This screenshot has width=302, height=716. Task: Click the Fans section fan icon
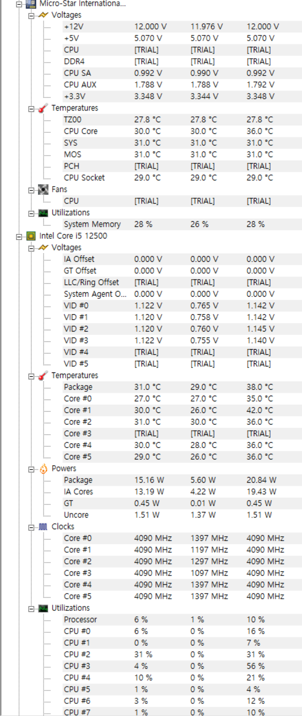[43, 189]
